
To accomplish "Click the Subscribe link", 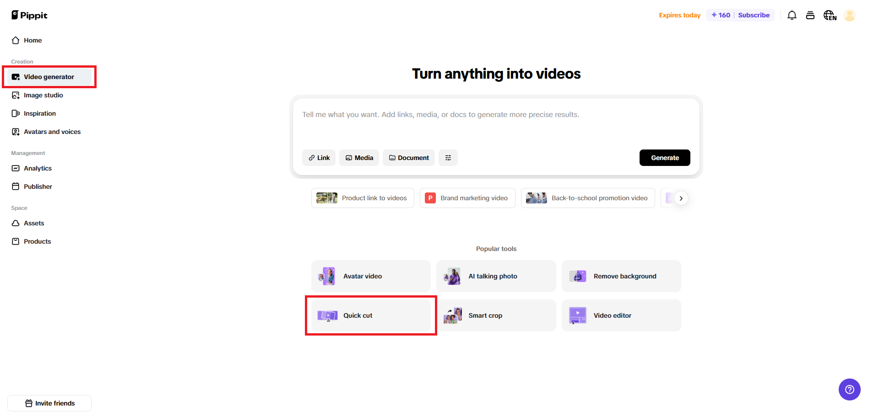I will click(x=754, y=15).
